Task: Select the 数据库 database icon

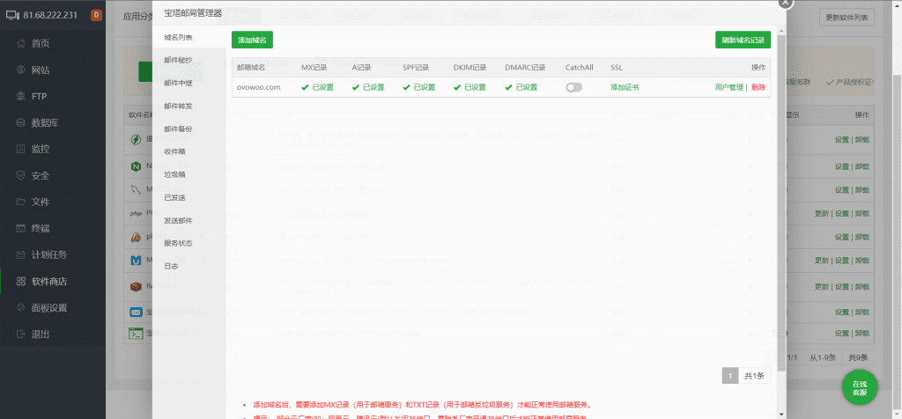Action: pyautogui.click(x=20, y=122)
